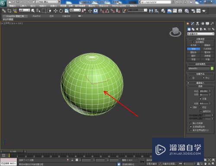This screenshot has width=216, height=166.
Task: Select the Unlink Selection tool
Action: coord(10,11)
